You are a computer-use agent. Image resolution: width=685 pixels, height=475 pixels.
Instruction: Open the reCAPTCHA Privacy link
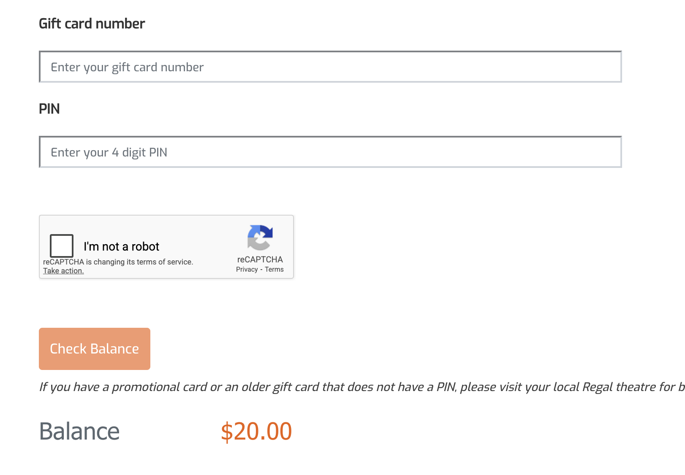[247, 270]
